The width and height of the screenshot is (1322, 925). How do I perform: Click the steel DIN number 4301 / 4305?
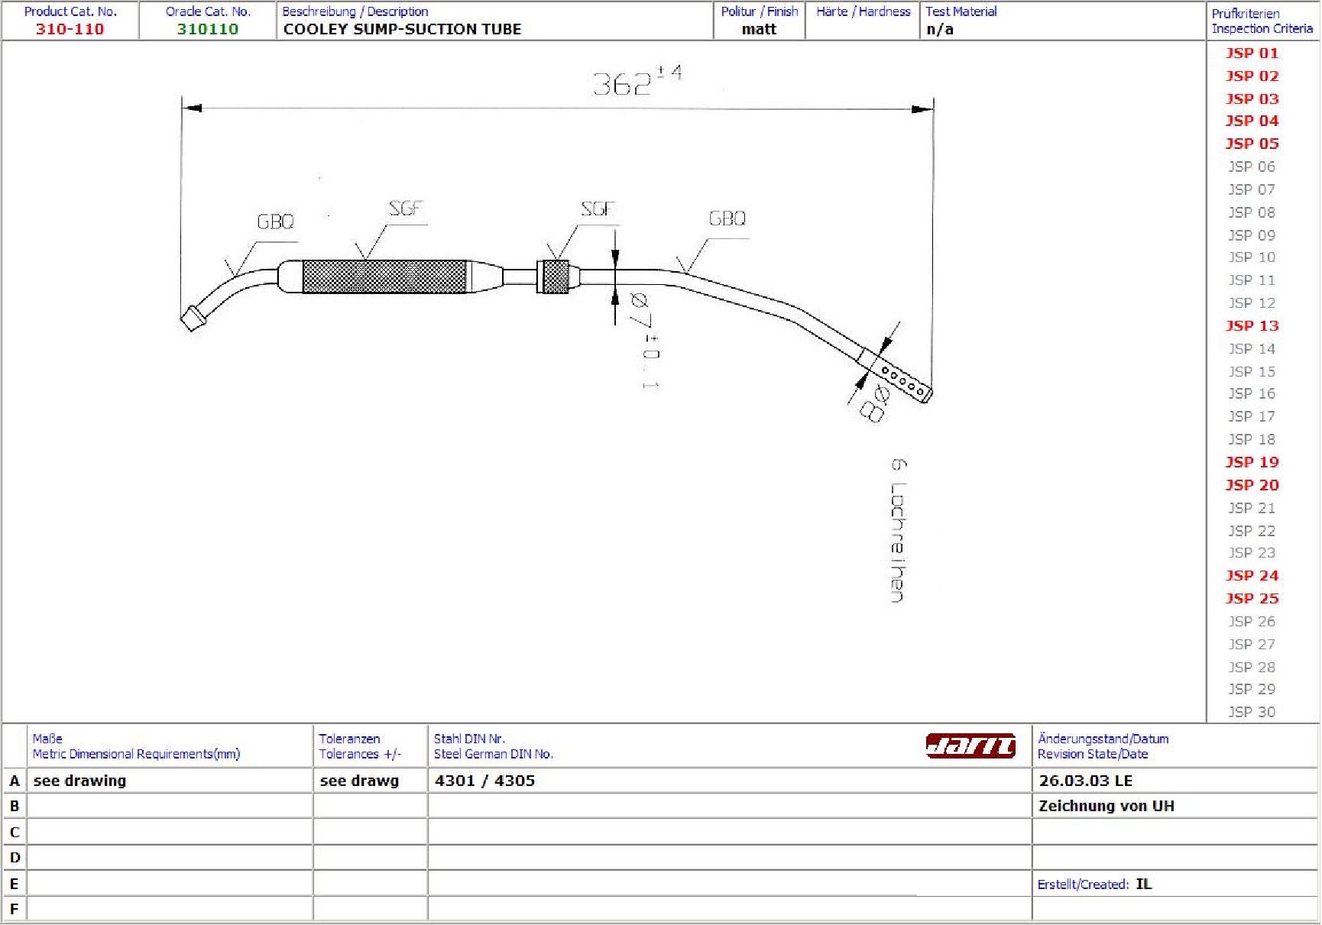pyautogui.click(x=484, y=781)
